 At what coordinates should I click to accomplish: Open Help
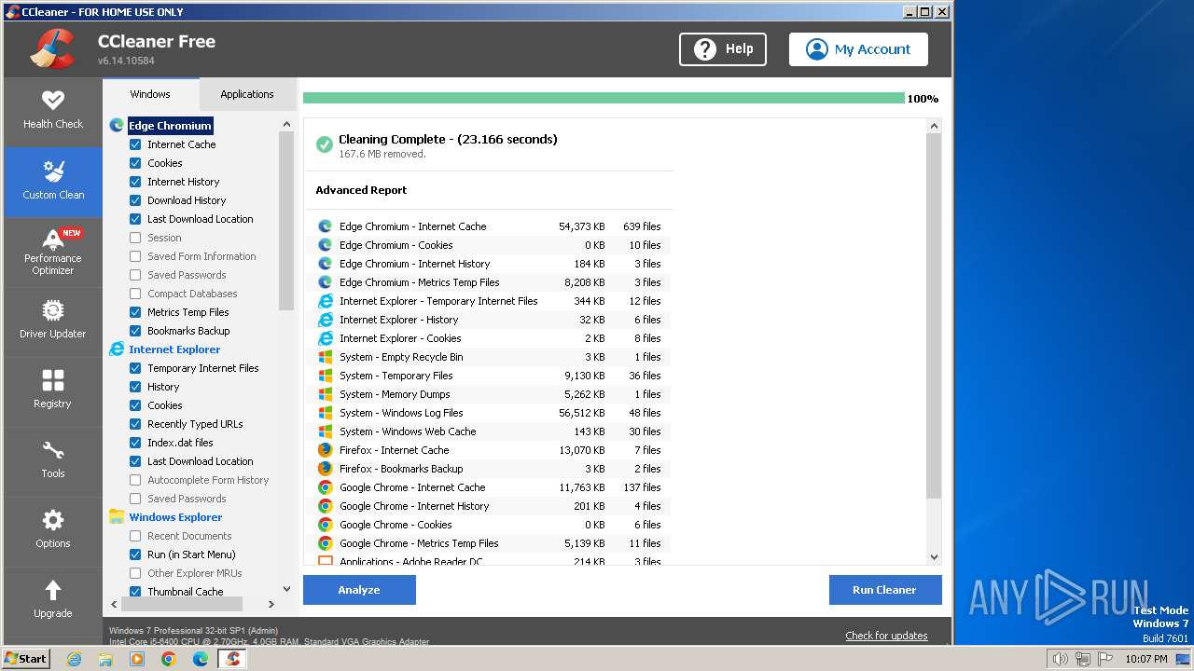tap(723, 49)
